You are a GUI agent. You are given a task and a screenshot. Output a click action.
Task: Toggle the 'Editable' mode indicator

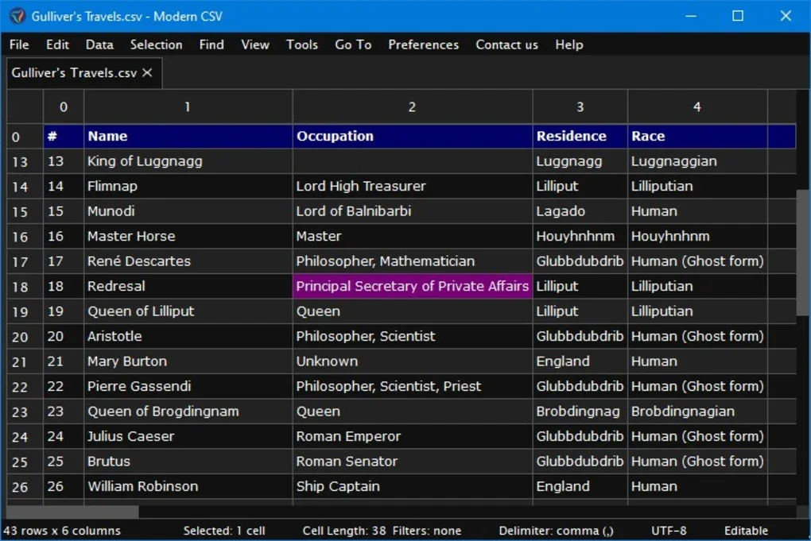coord(744,530)
